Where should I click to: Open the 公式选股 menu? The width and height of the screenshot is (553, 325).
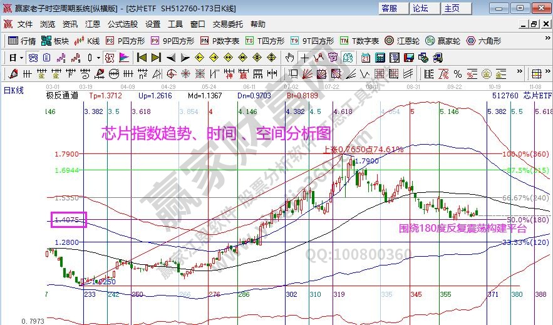click(122, 24)
